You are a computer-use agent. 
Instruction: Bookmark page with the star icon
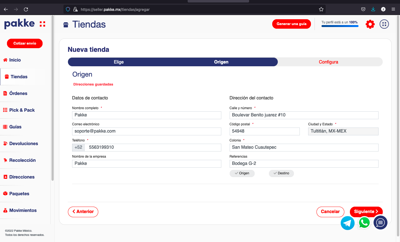(x=321, y=9)
